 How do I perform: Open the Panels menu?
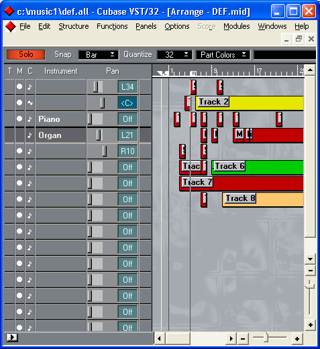tap(146, 26)
